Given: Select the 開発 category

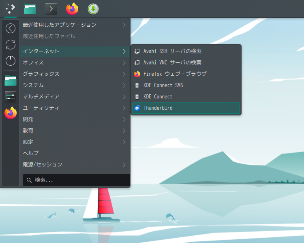Looking at the screenshot, I should [x=75, y=119].
